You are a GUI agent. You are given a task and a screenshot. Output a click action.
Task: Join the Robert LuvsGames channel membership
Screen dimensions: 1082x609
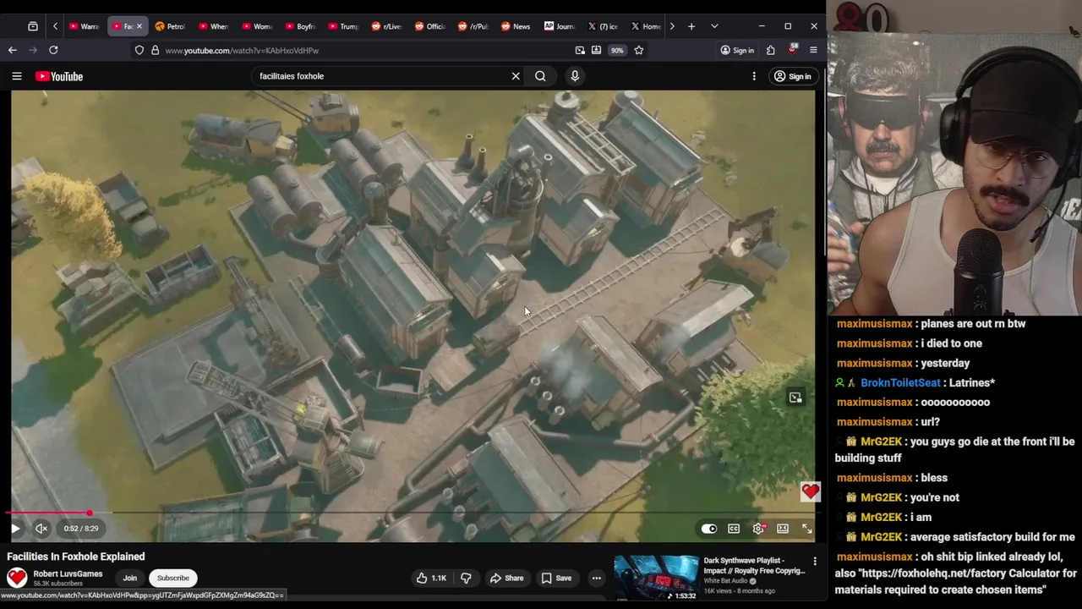[x=129, y=578]
